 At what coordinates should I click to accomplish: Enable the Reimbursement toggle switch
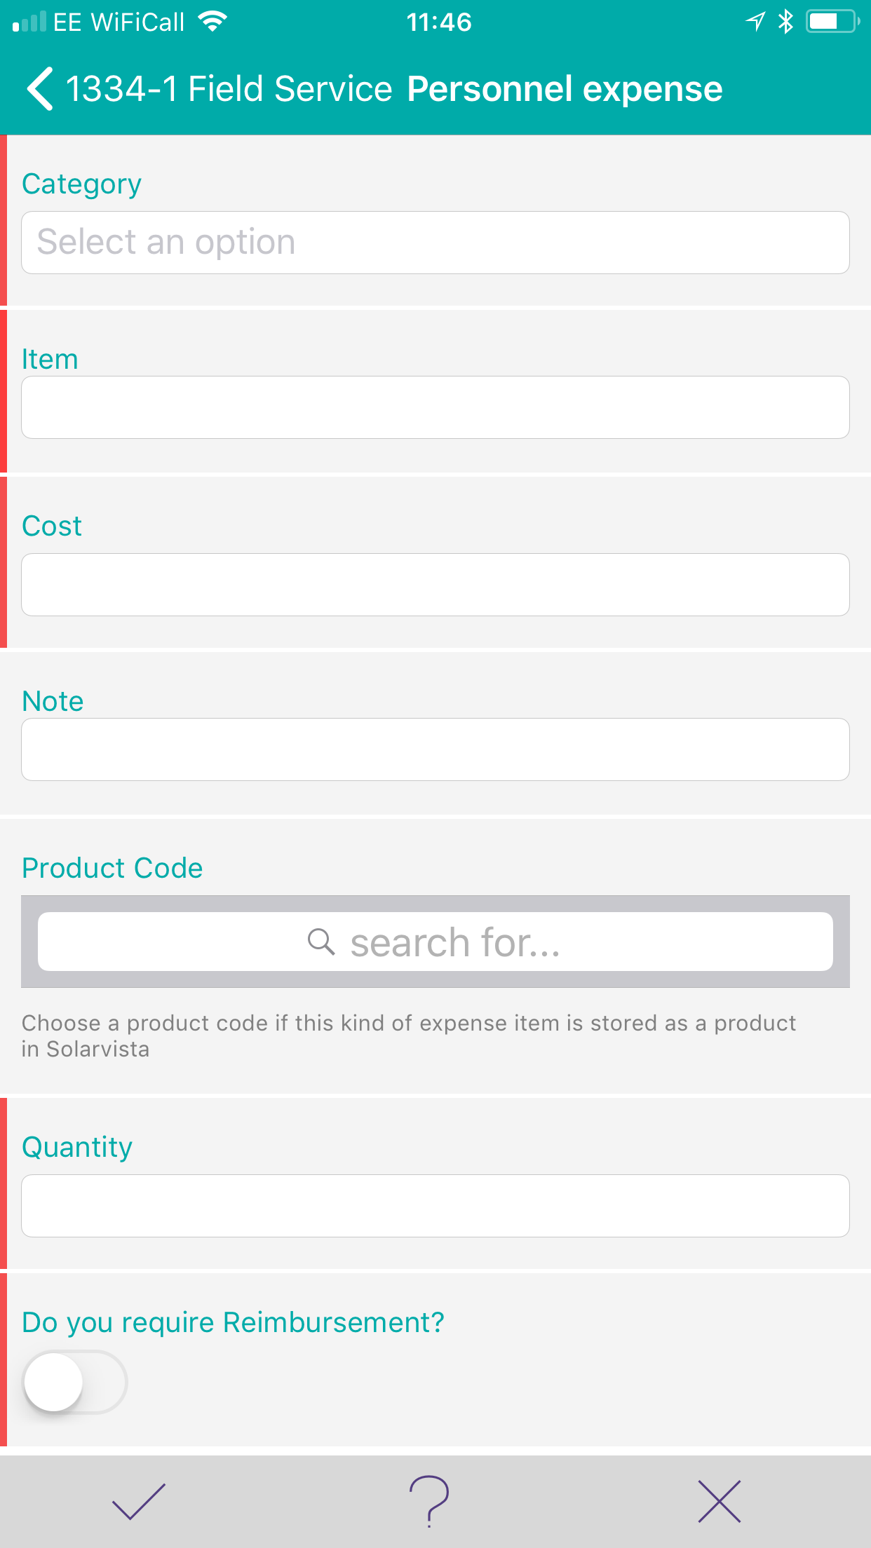[x=75, y=1382]
